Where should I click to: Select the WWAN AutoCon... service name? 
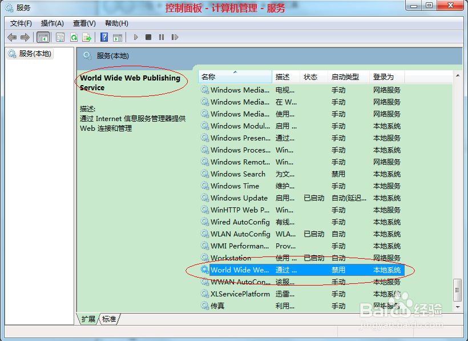coord(241,282)
